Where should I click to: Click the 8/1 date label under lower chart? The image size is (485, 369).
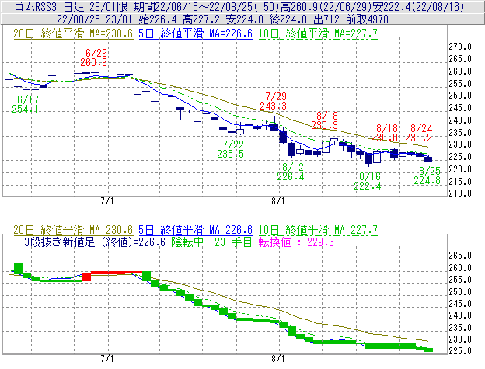pos(278,359)
